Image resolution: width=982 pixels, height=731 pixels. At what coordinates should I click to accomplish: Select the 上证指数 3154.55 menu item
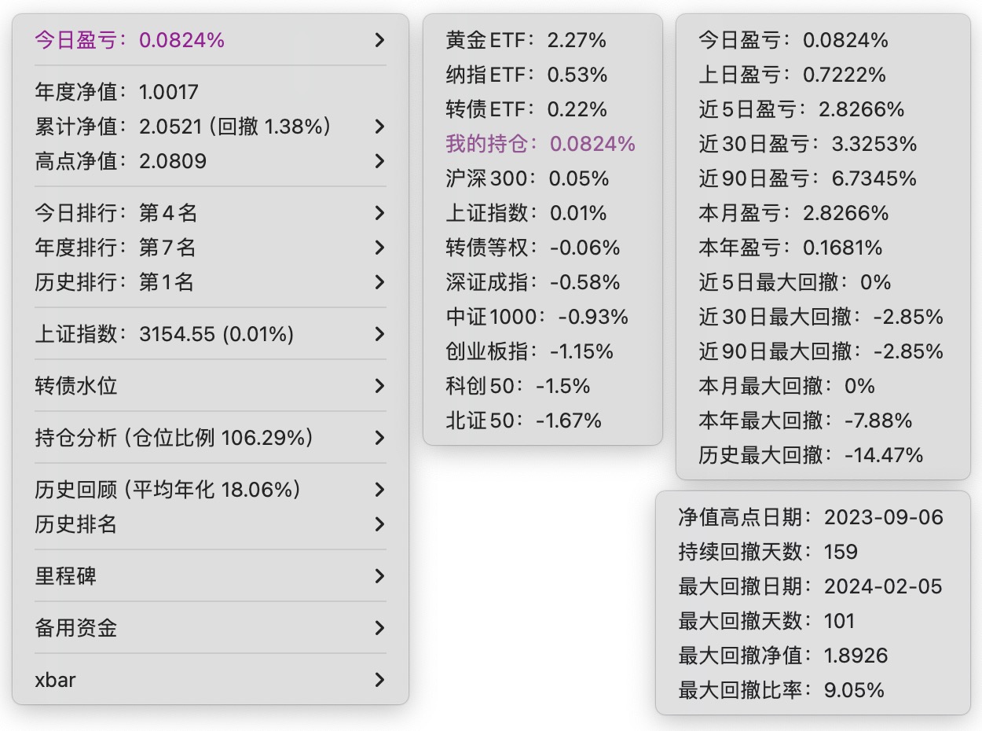164,334
